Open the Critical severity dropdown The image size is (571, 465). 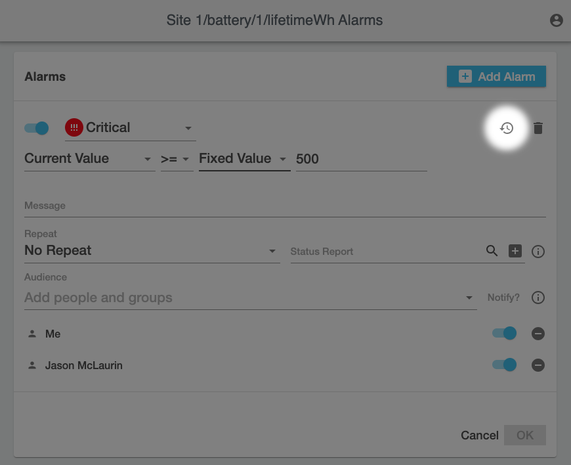click(130, 128)
